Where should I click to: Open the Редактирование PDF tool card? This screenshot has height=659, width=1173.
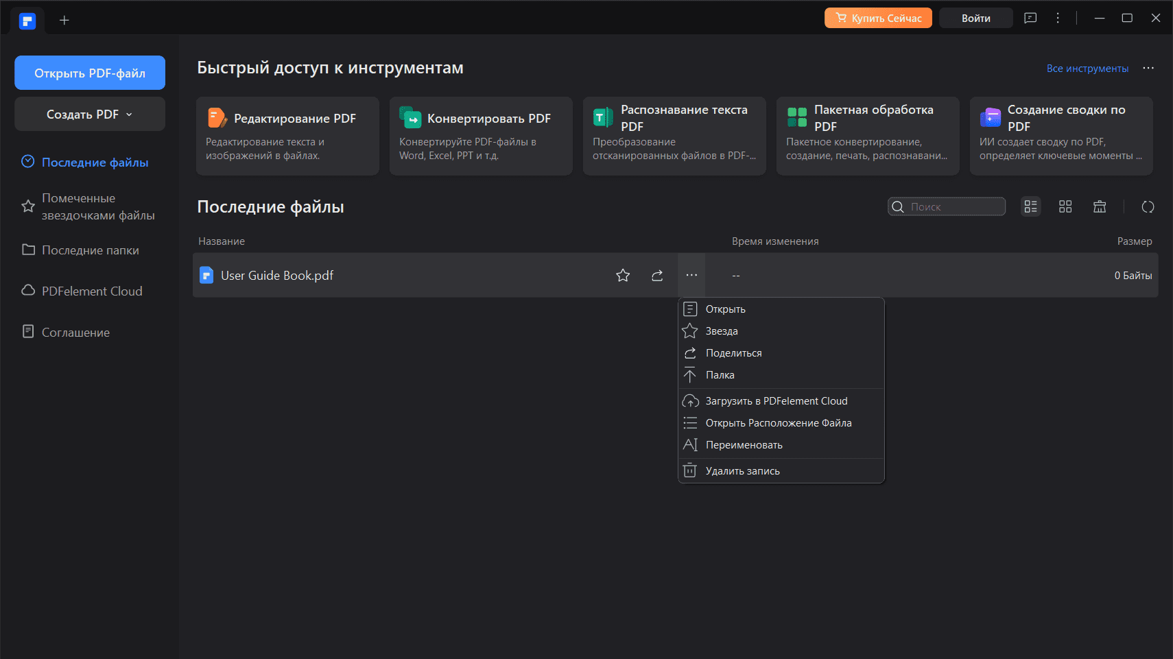pyautogui.click(x=287, y=136)
